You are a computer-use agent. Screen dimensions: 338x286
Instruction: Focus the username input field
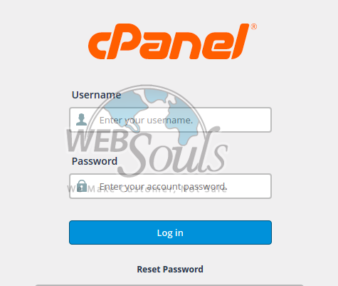[170, 120]
